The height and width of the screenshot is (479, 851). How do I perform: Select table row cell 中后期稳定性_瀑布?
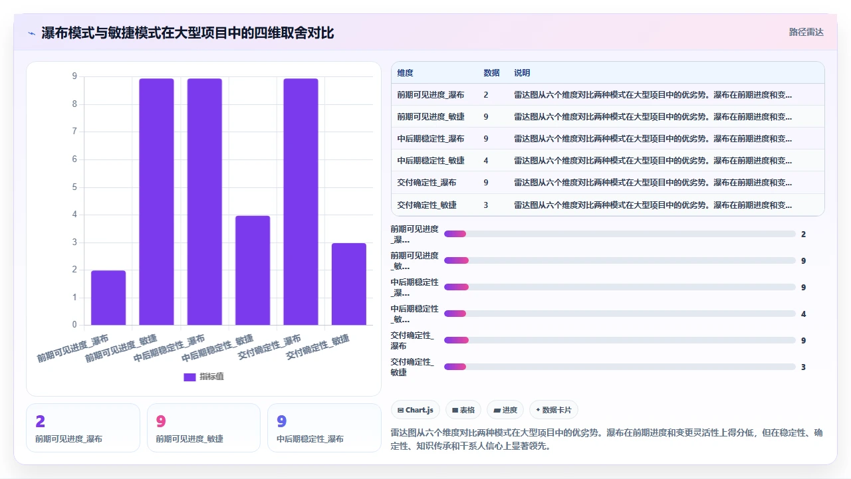[431, 139]
